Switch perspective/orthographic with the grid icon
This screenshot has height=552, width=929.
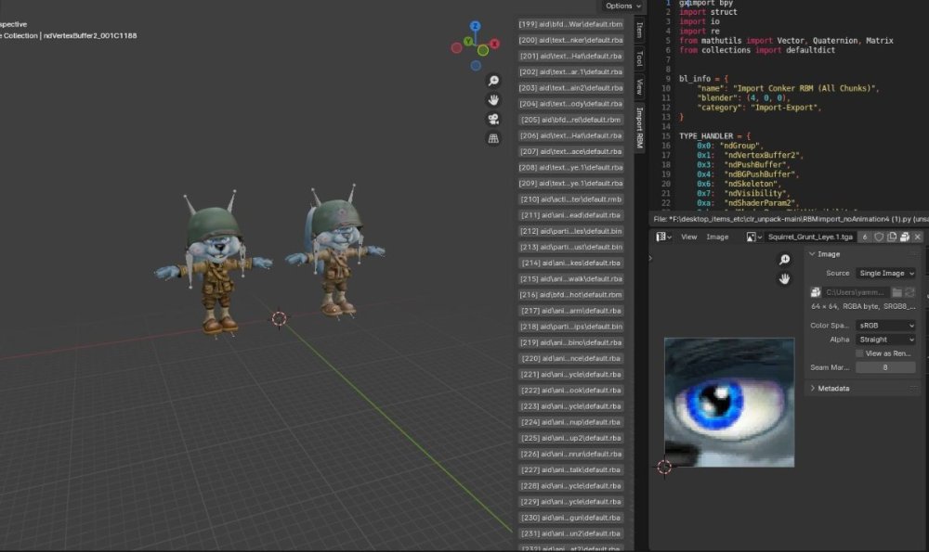(x=493, y=138)
